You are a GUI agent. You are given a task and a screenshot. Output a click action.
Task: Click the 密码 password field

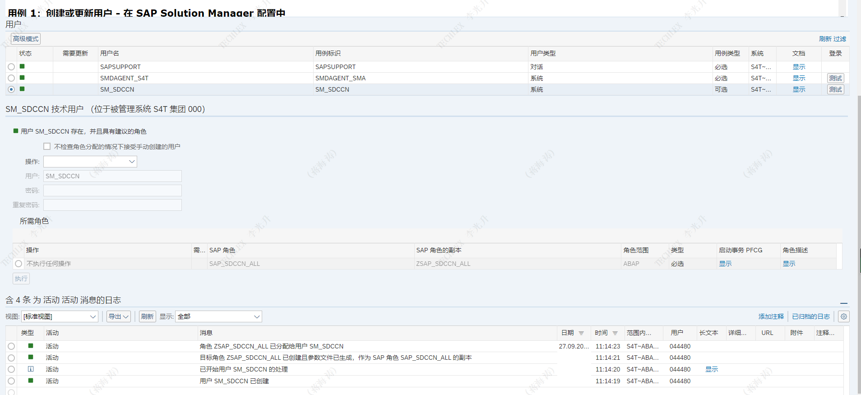[x=112, y=191]
